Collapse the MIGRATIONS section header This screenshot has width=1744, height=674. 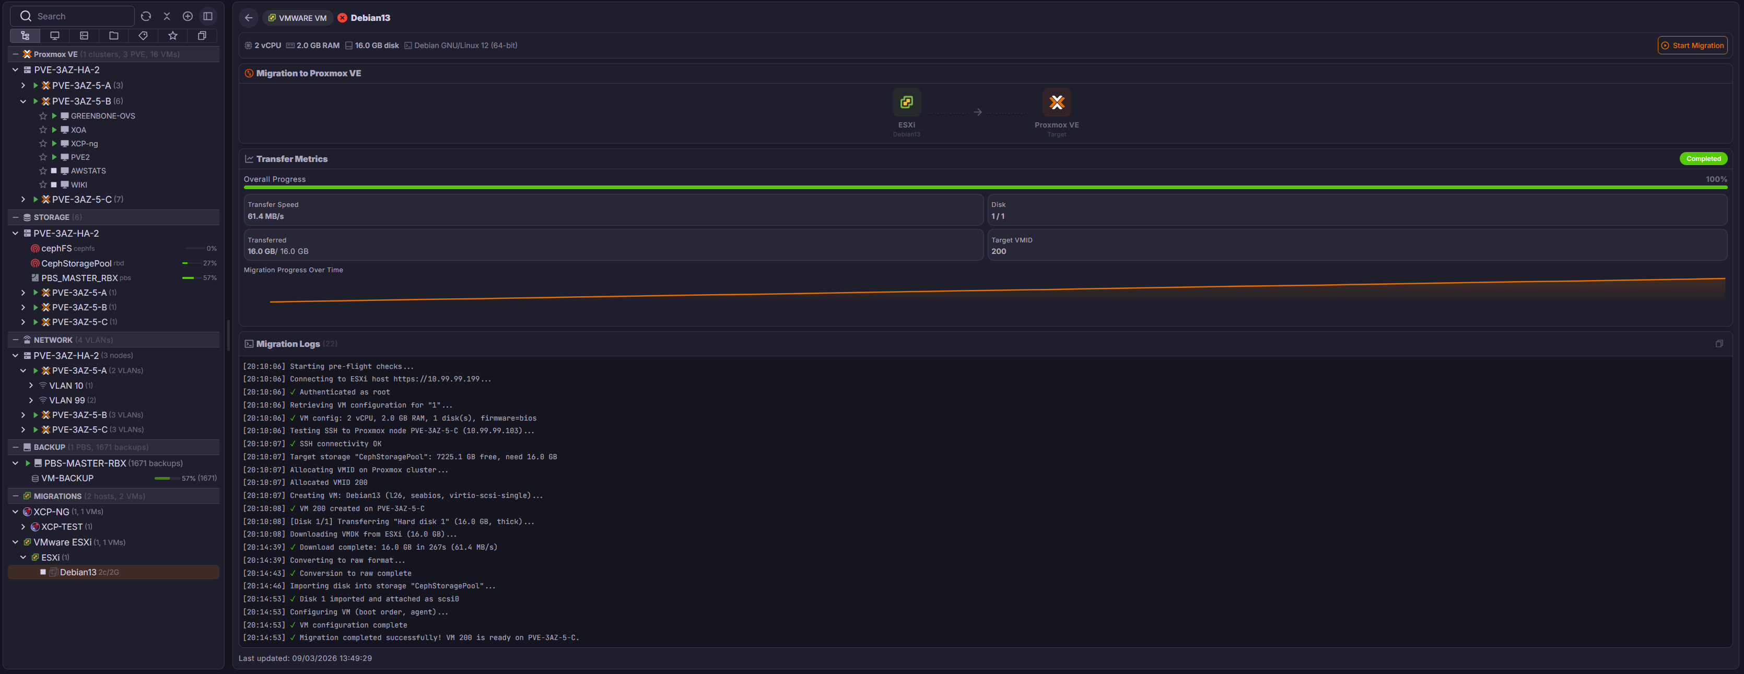point(15,496)
